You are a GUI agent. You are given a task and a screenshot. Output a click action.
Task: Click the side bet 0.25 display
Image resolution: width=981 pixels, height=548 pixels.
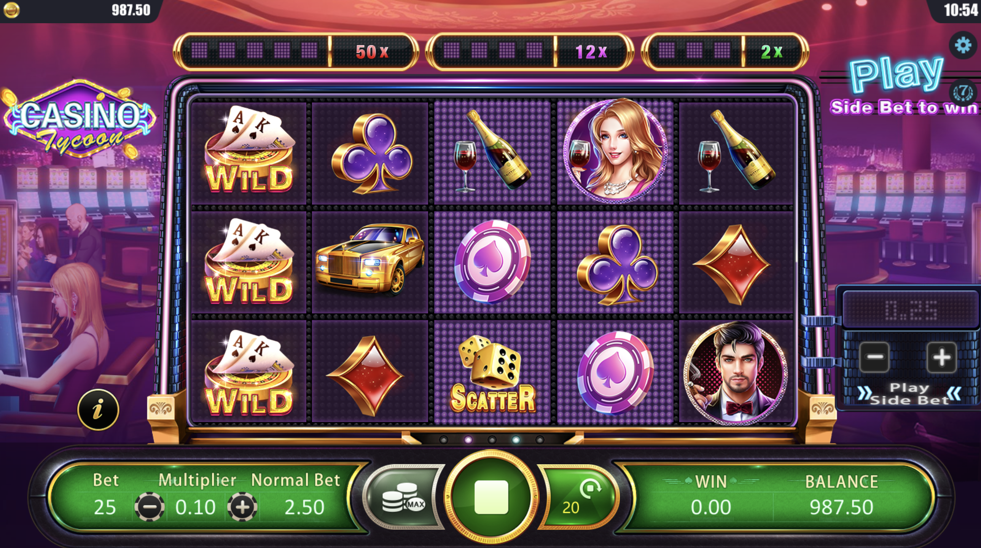click(x=911, y=310)
